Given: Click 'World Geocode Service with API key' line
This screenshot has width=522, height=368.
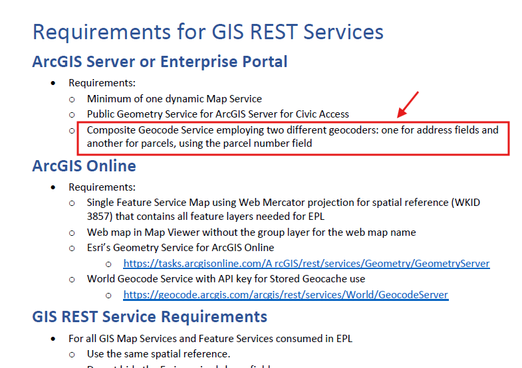Looking at the screenshot, I should [x=226, y=279].
